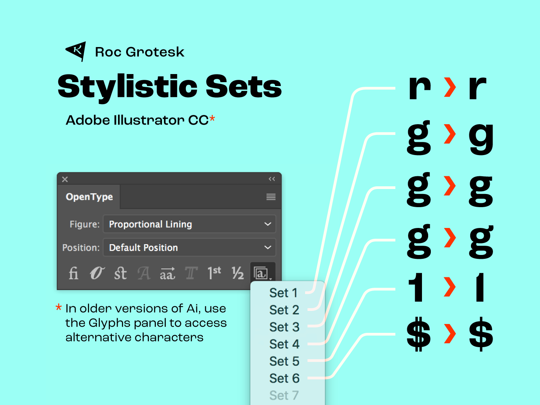This screenshot has width=540, height=405.
Task: Enable Ordinals (1st) icon
Action: click(214, 272)
